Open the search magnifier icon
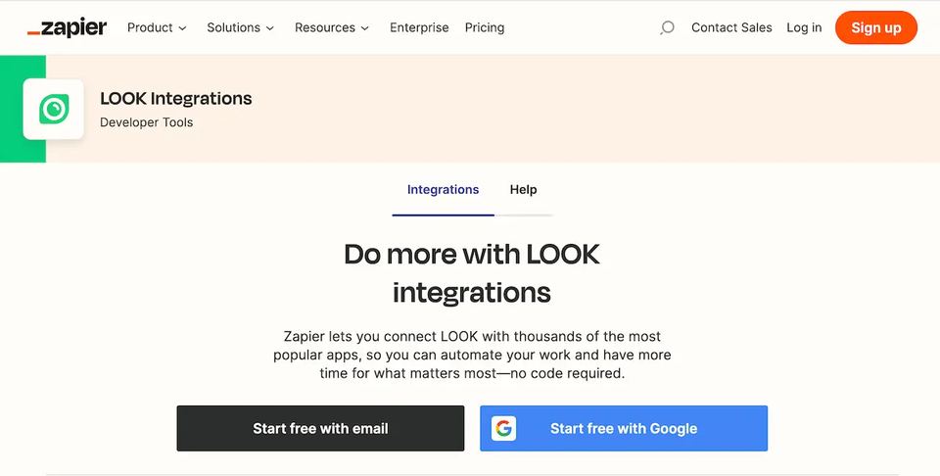 pyautogui.click(x=667, y=27)
